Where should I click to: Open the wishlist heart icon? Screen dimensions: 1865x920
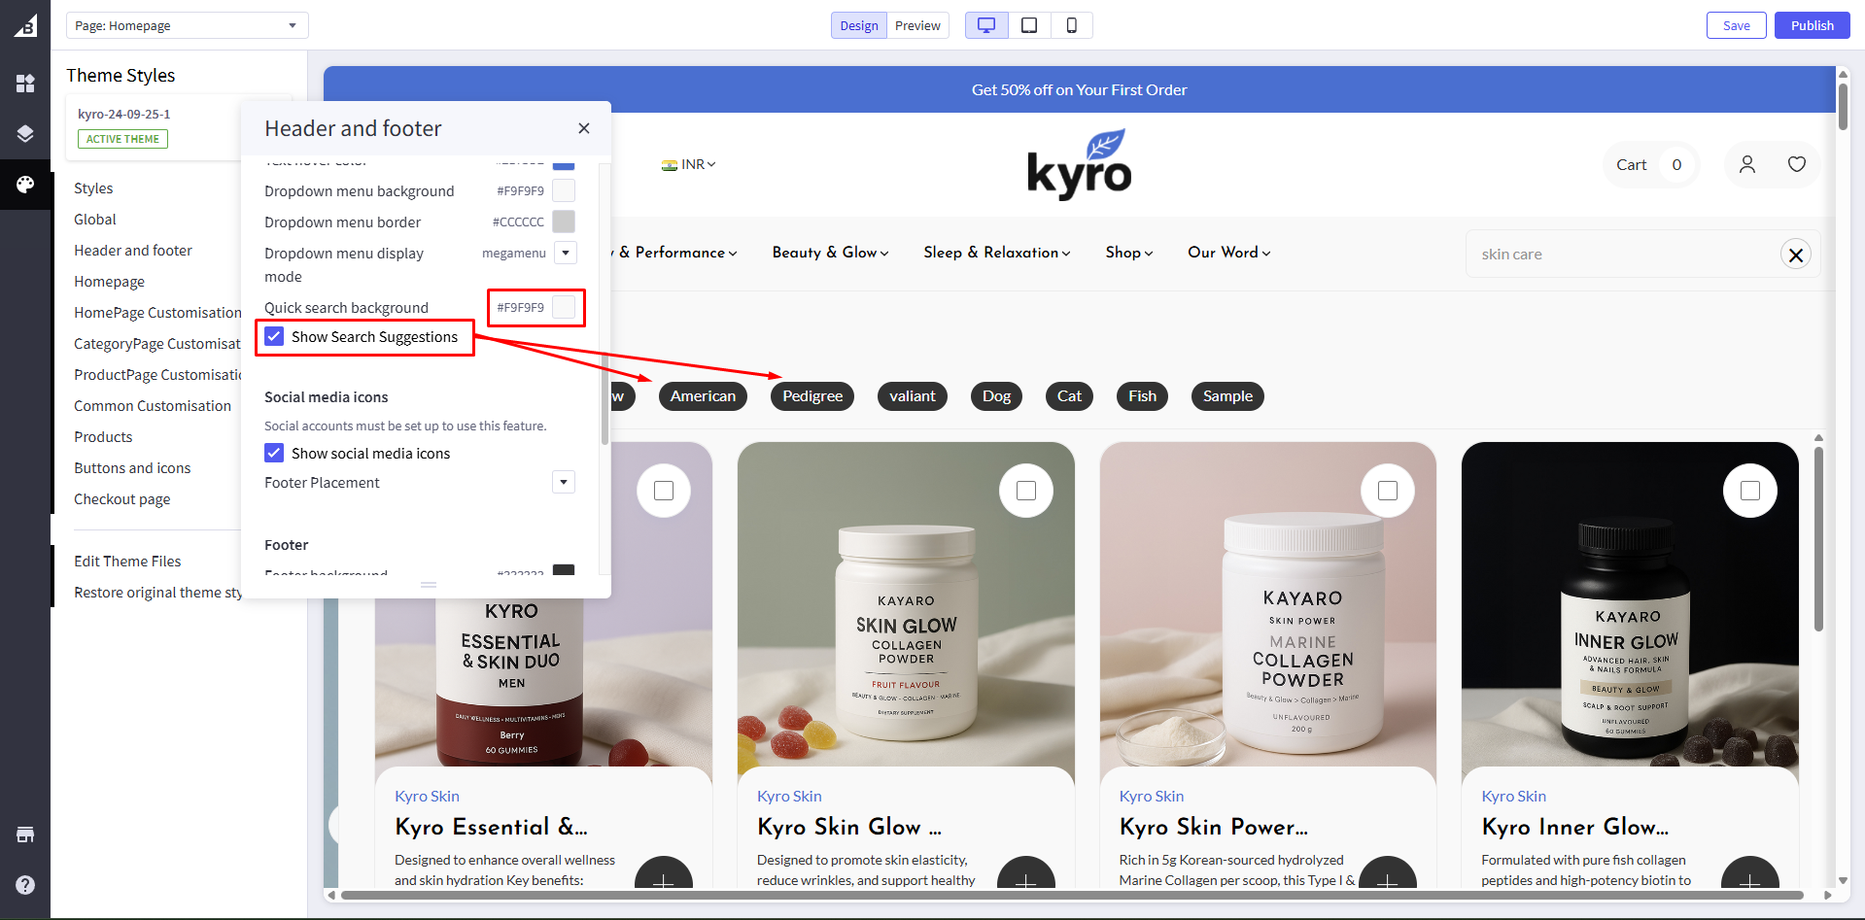point(1796,164)
